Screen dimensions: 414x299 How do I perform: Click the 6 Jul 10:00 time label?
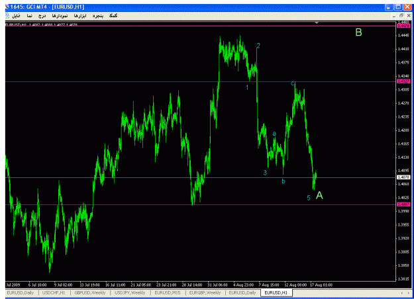point(37,284)
